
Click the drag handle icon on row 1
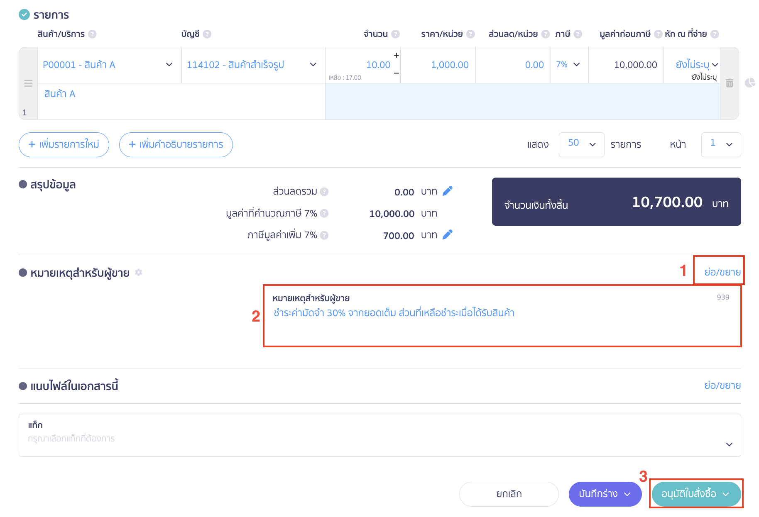coord(28,83)
